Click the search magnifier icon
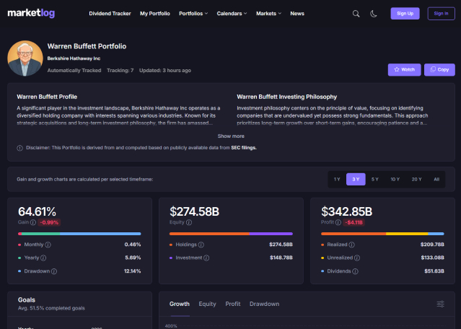 coord(356,14)
